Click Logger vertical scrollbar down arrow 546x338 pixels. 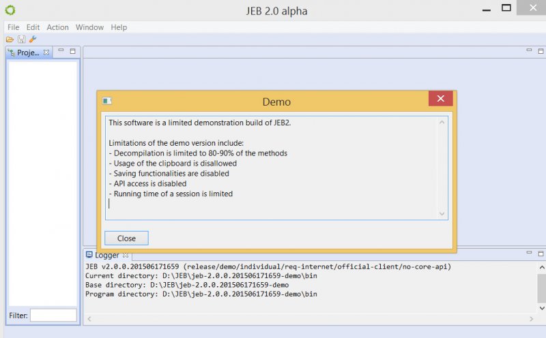542,308
